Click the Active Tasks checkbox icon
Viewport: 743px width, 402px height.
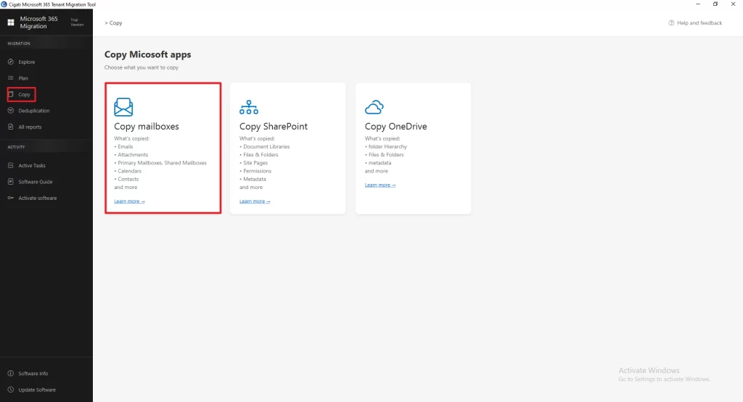click(x=10, y=166)
